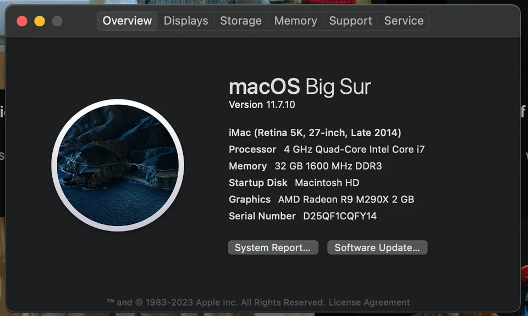
Task: Open the Displays tab
Action: (186, 21)
